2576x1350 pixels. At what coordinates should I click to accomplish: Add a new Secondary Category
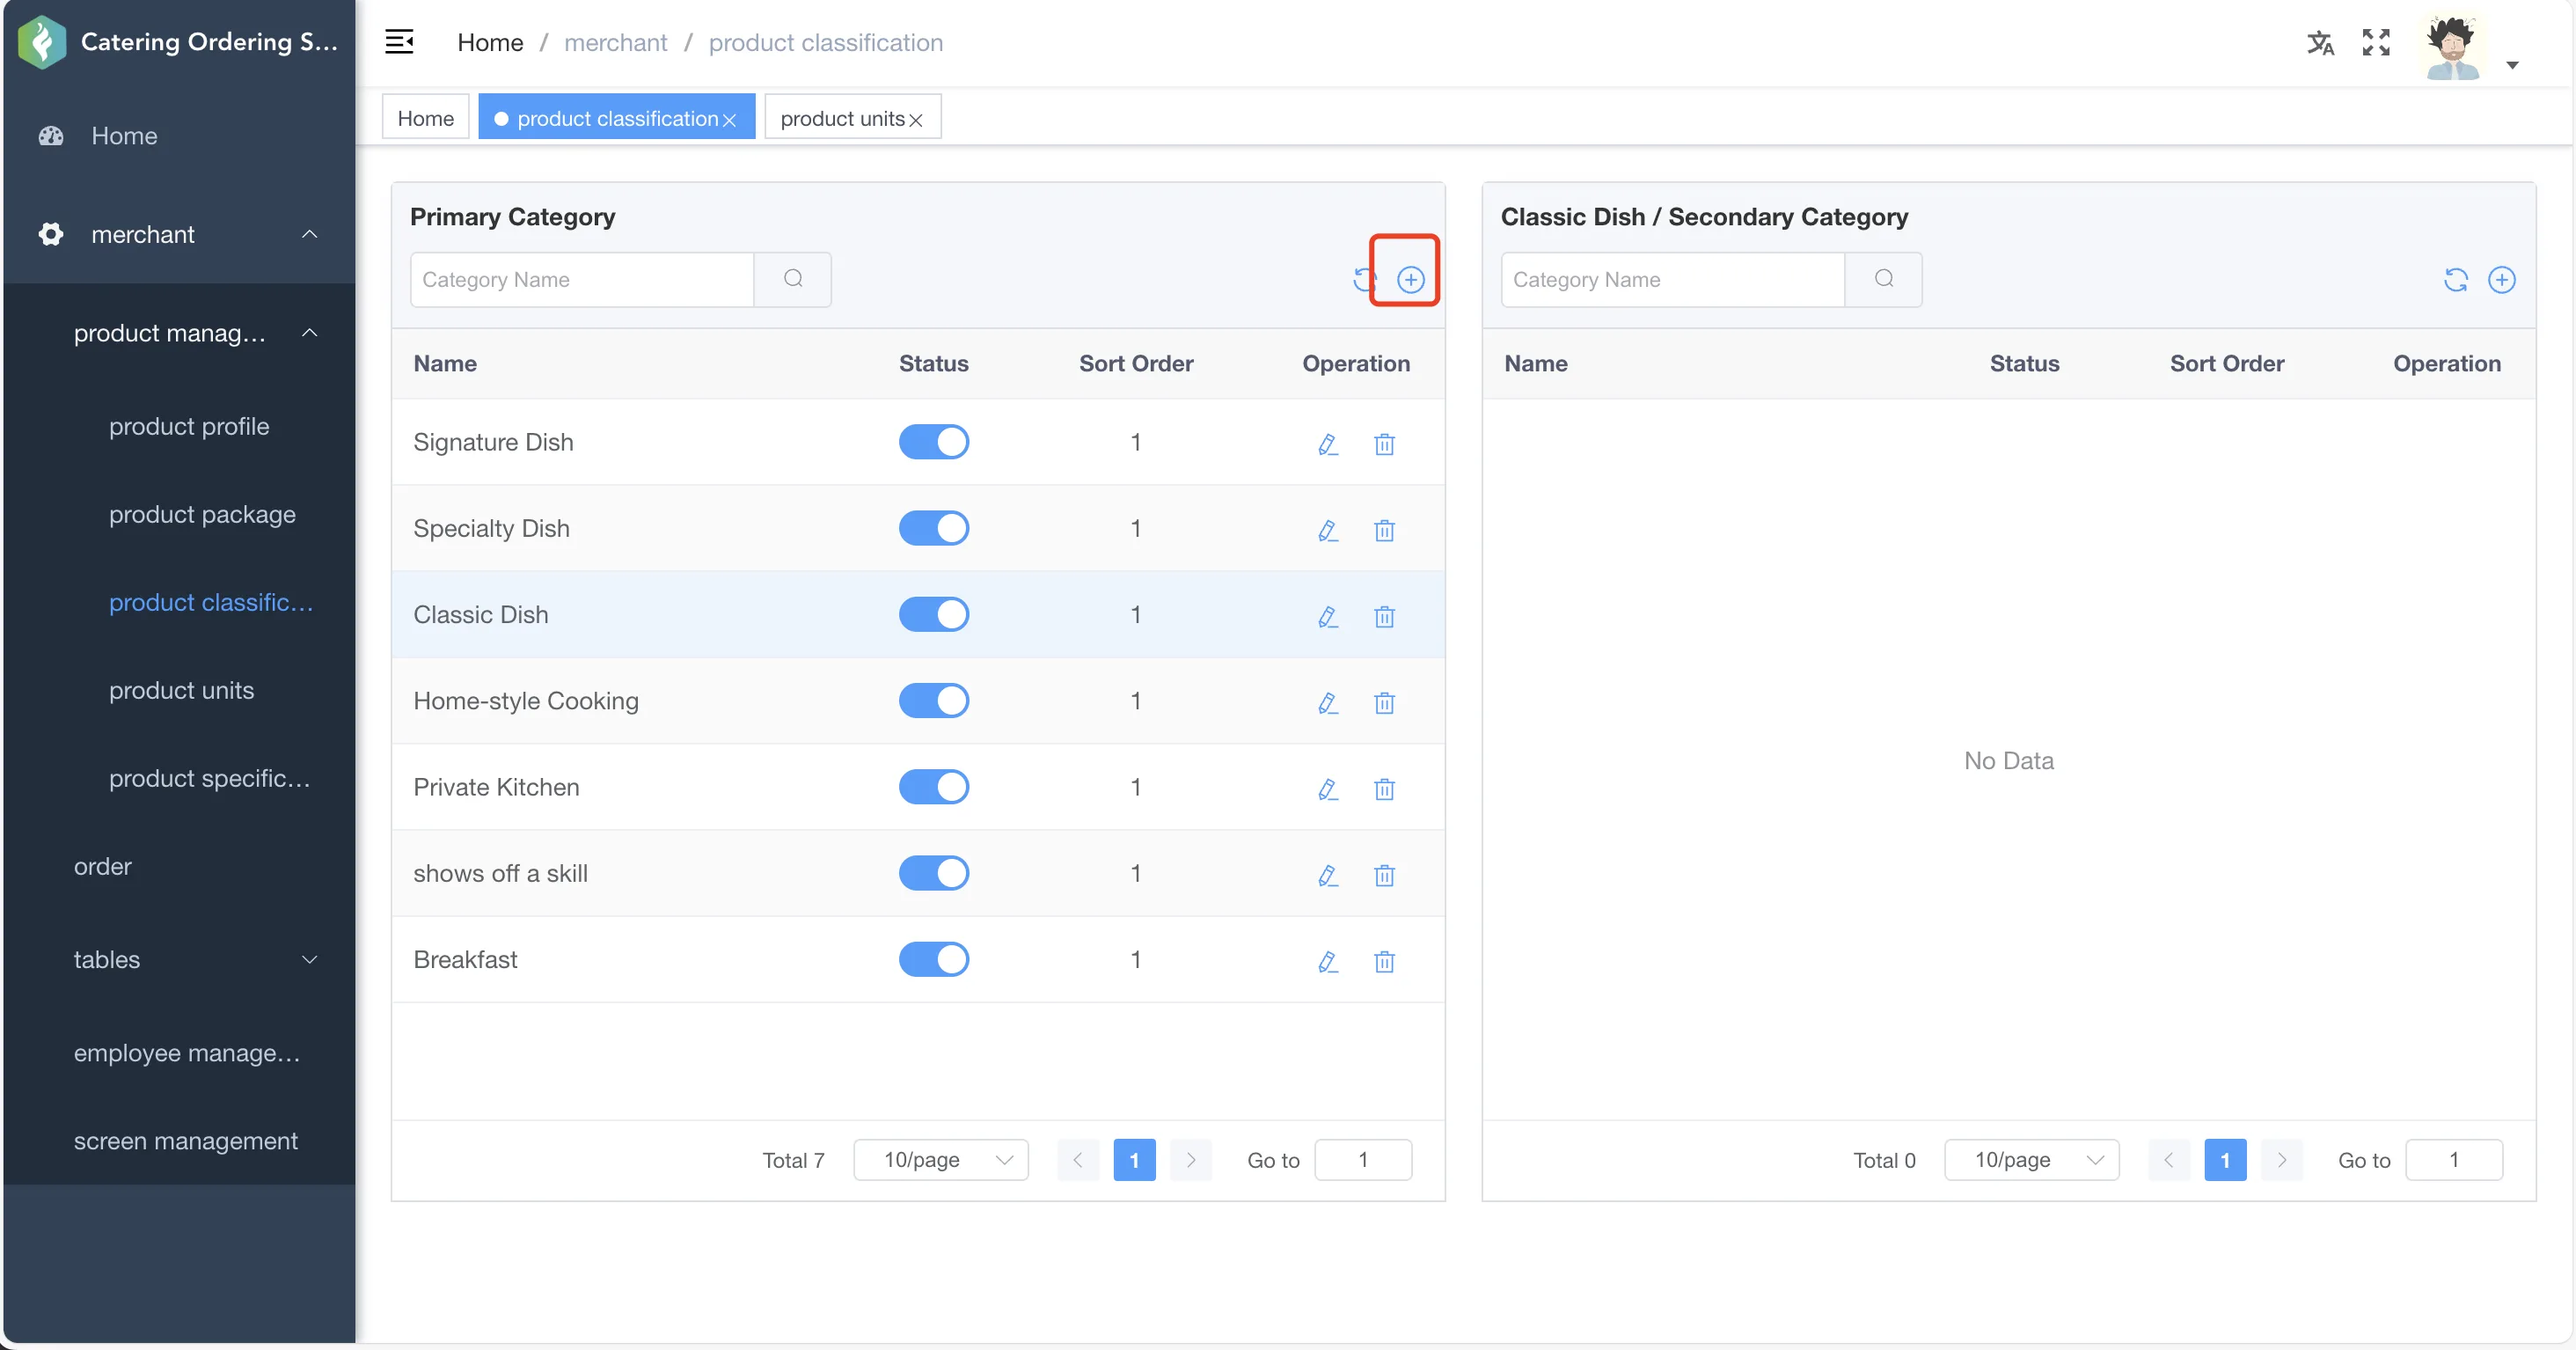pyautogui.click(x=2501, y=279)
